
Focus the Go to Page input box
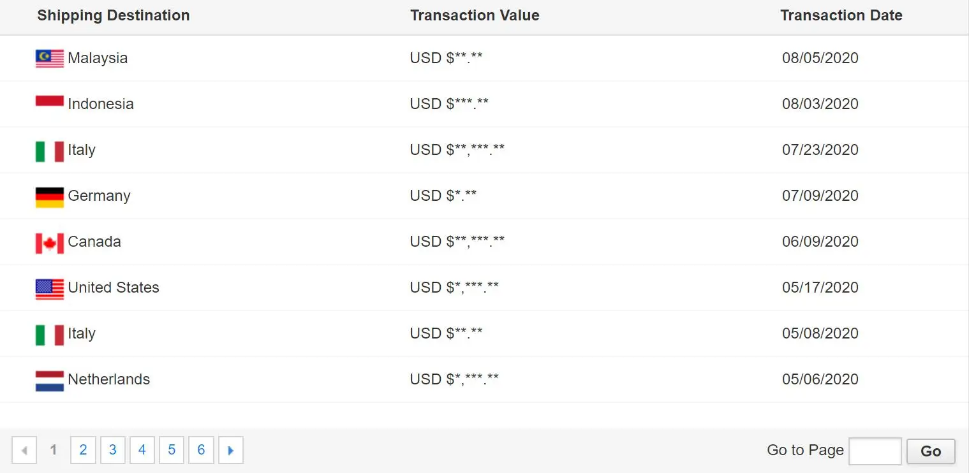875,451
